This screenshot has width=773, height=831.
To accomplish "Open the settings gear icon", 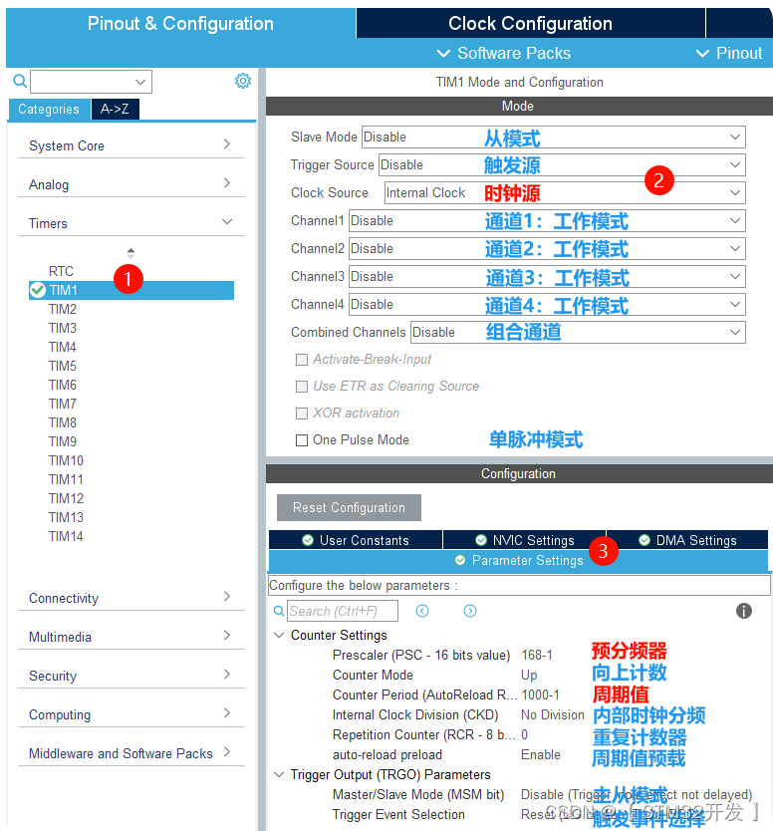I will 243,81.
